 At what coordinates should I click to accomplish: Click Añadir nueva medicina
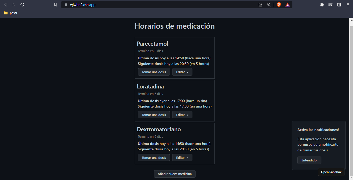coord(175,174)
